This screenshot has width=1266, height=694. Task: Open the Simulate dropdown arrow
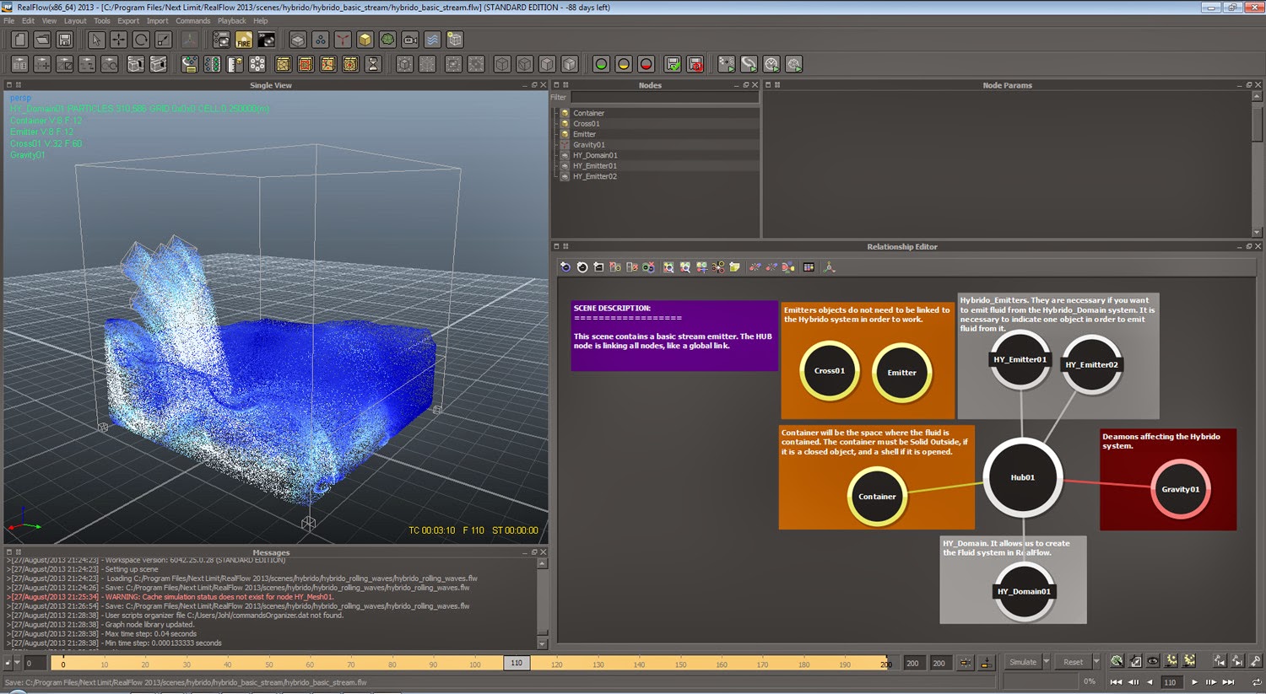(1047, 662)
